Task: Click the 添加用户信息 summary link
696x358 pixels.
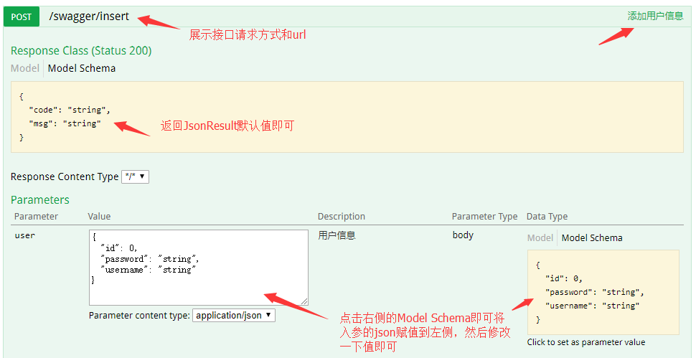Action: pyautogui.click(x=655, y=16)
